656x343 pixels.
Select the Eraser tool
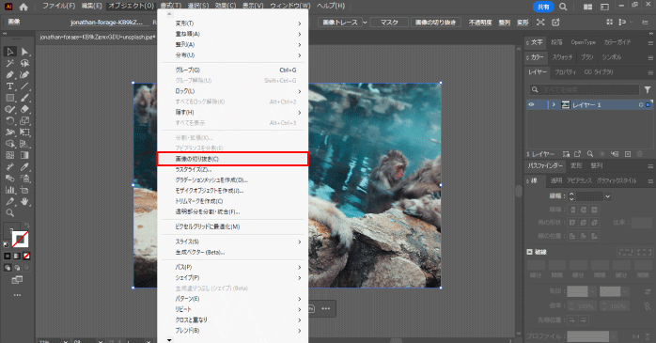point(24,109)
